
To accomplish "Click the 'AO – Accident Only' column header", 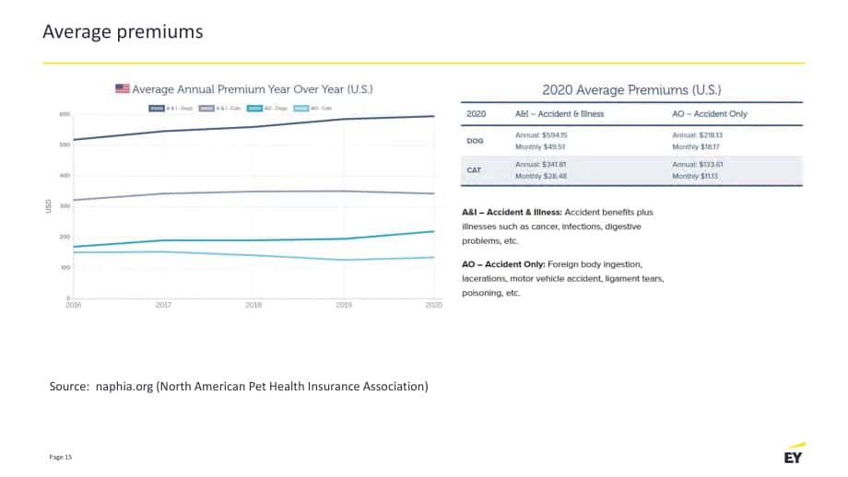I will coord(709,114).
